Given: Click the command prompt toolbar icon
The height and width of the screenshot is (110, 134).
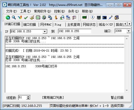Looking at the screenshot, I should click(105, 17).
